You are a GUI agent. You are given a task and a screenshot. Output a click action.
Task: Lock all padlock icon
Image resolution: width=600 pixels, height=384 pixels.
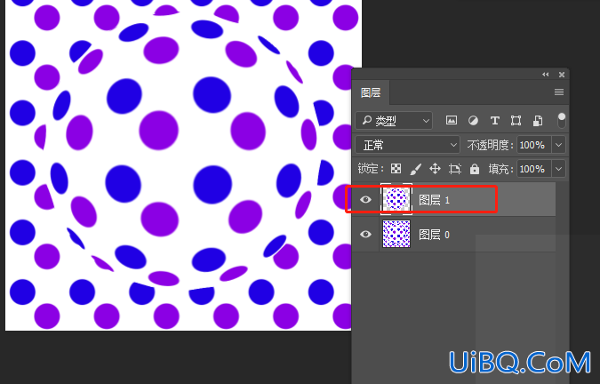tap(475, 169)
